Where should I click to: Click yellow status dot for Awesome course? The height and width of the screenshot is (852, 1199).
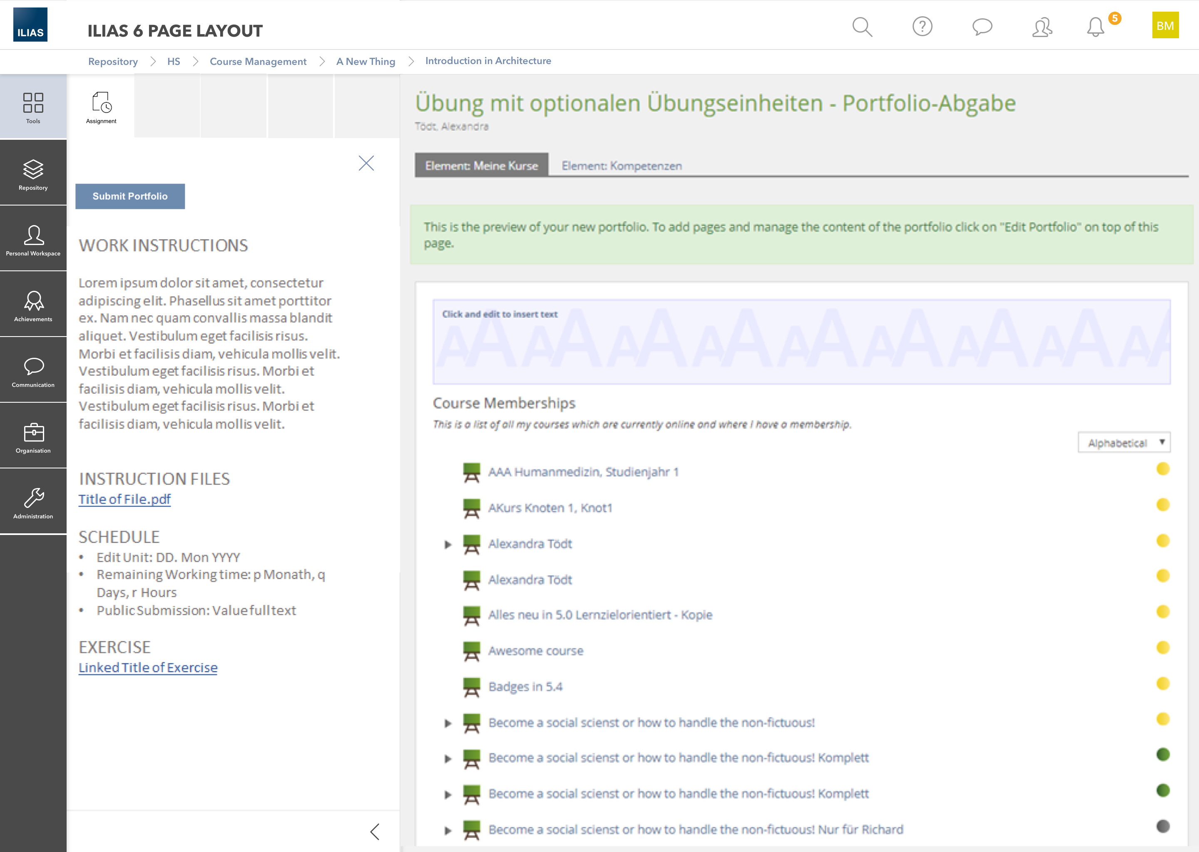(1163, 647)
